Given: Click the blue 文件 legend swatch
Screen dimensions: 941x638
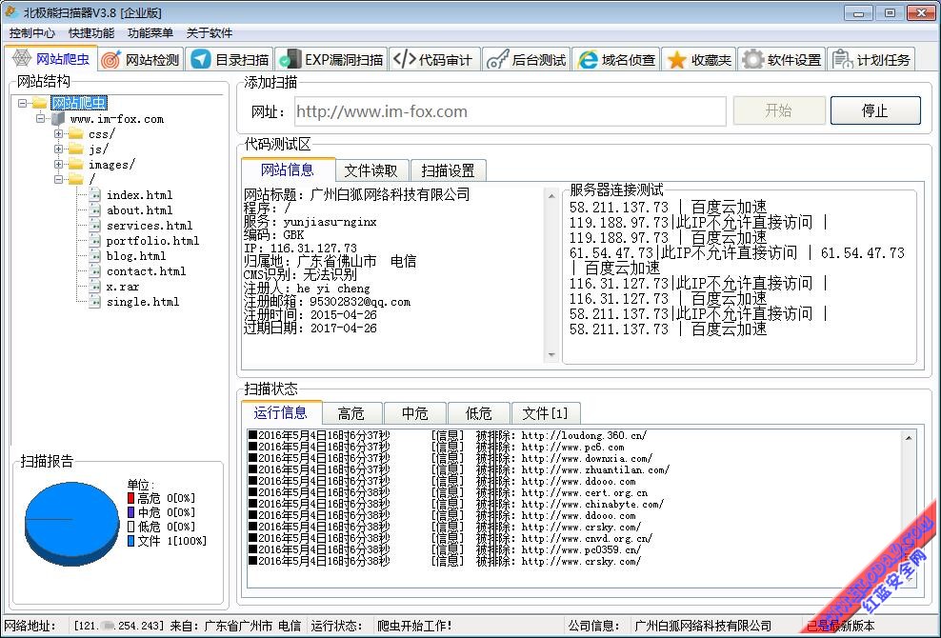Looking at the screenshot, I should [x=130, y=541].
